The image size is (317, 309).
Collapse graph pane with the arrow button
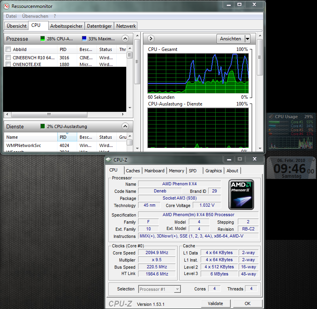(151, 38)
